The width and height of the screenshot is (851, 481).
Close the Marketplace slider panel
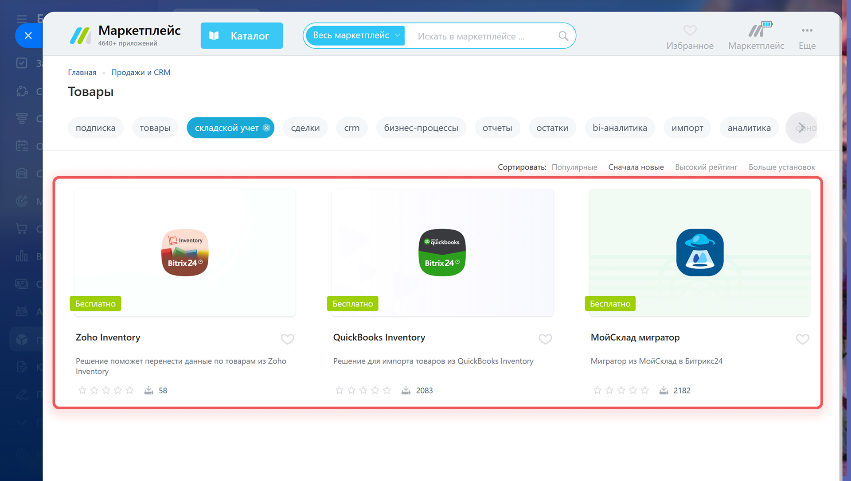coord(28,35)
